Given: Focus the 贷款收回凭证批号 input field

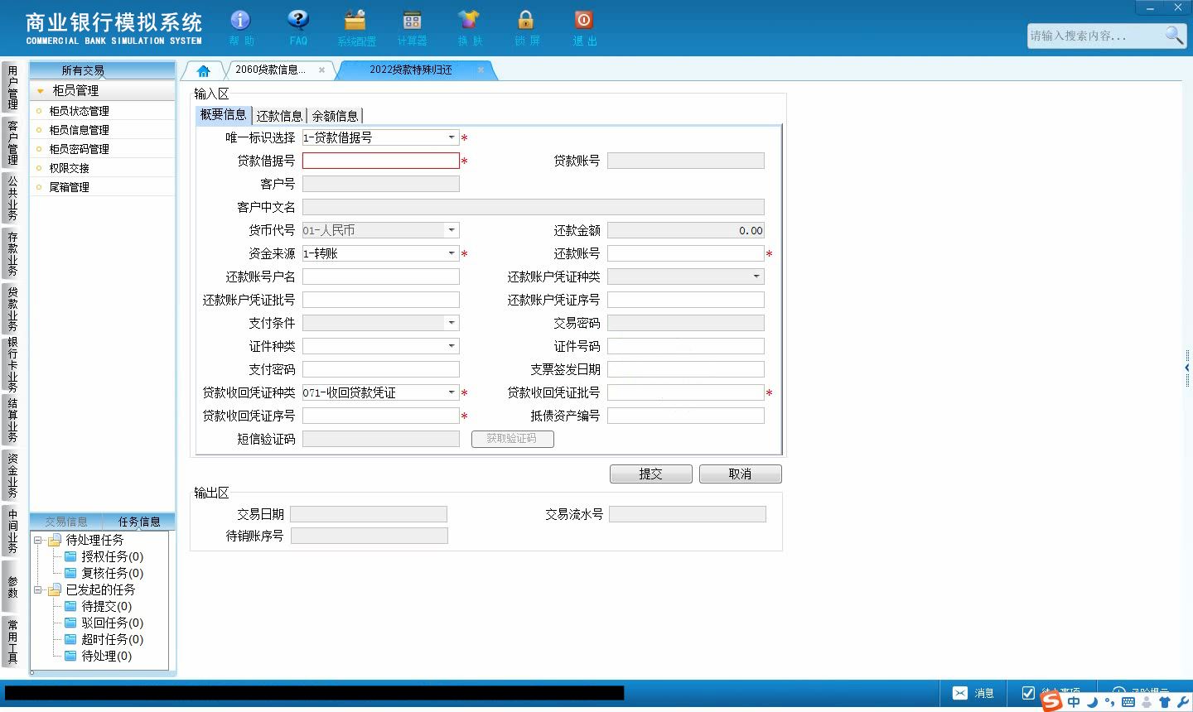Looking at the screenshot, I should (x=686, y=393).
